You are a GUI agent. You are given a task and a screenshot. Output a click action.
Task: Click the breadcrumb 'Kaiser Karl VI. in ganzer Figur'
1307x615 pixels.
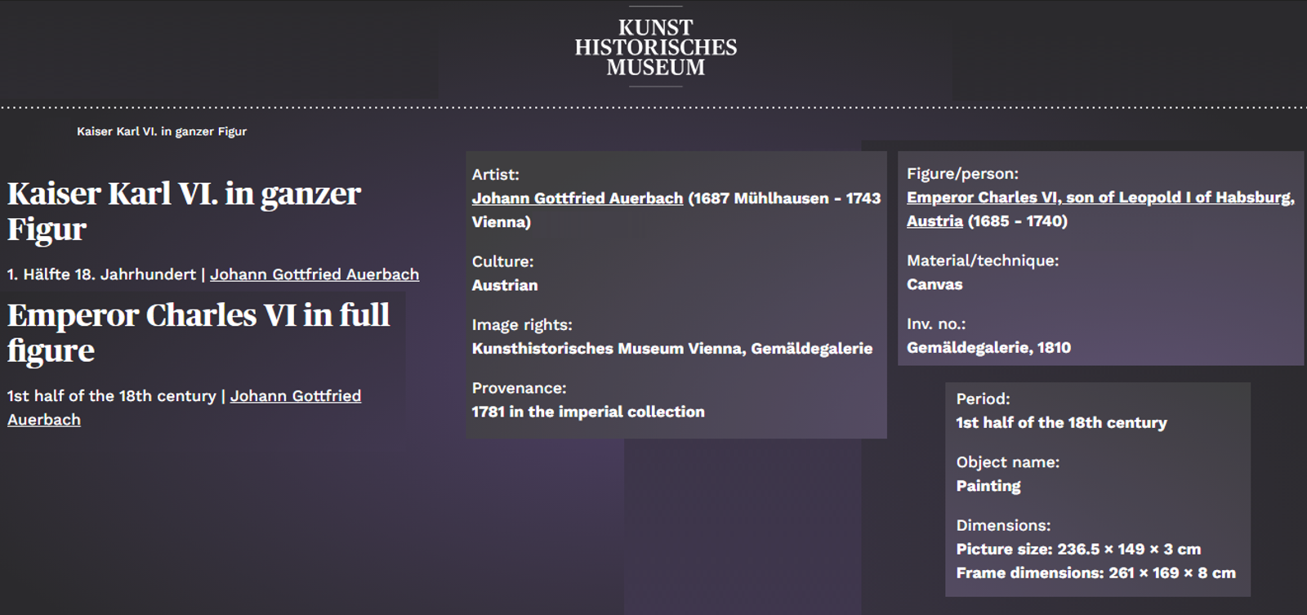162,131
